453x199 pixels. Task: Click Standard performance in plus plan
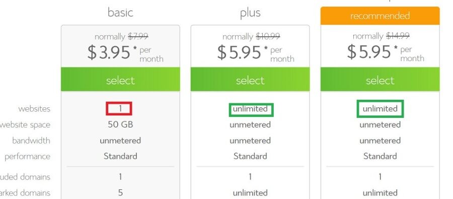[x=250, y=156]
